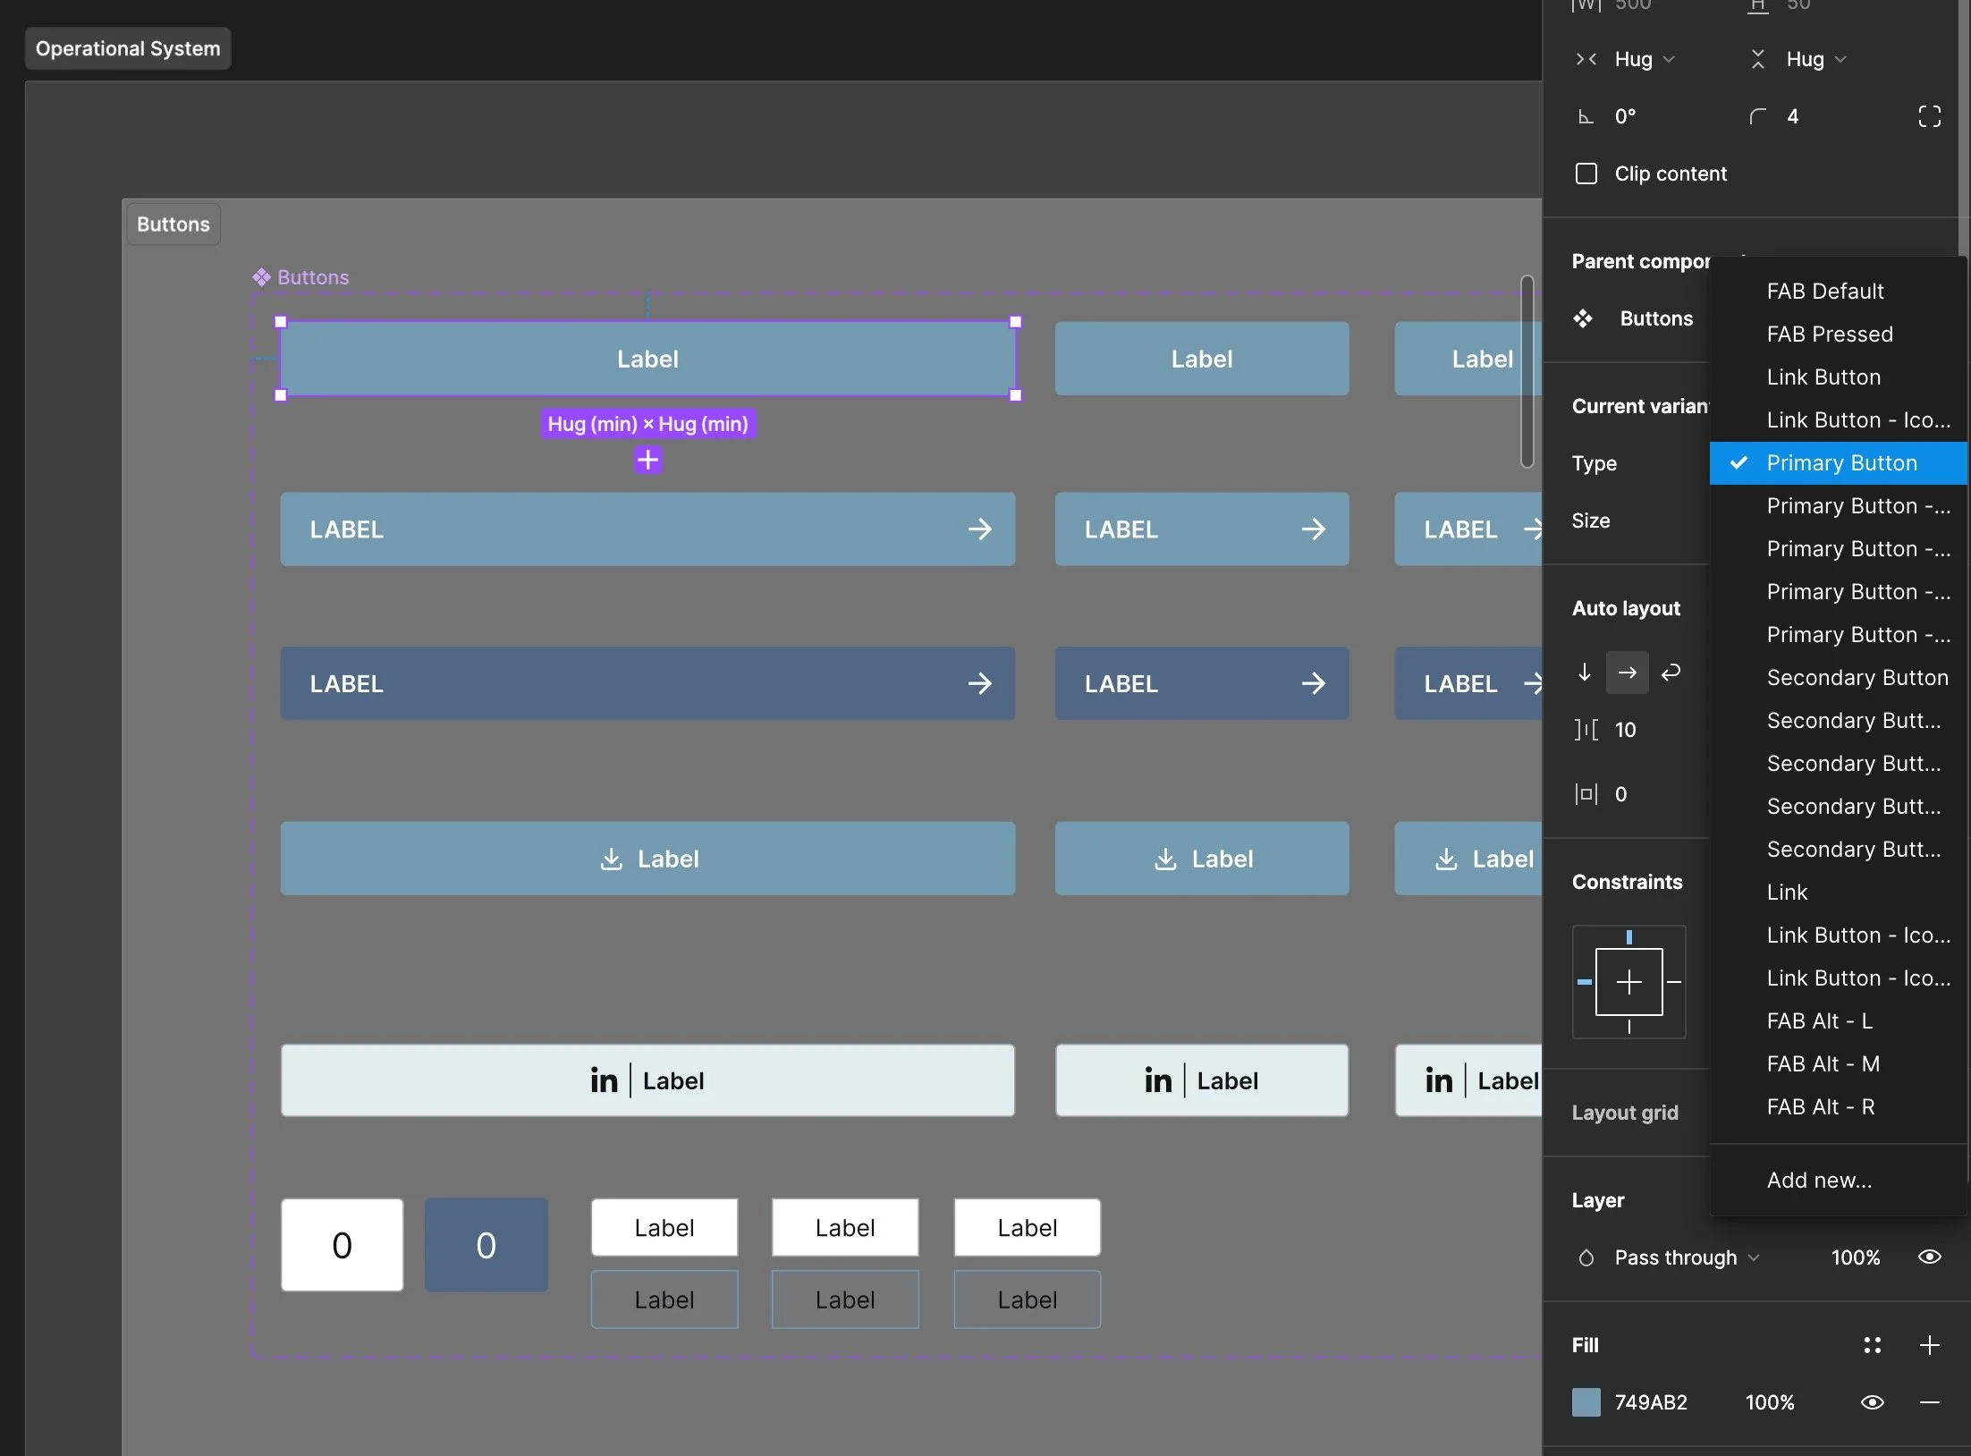Select vertical auto layout direction arrow
Viewport: 1971px width, 1456px height.
click(x=1585, y=672)
